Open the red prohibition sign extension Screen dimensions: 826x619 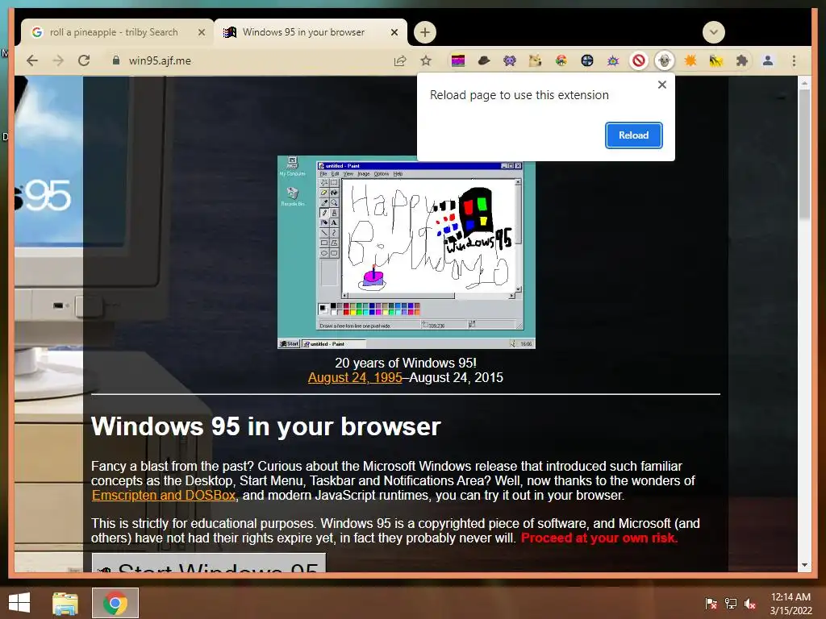[x=639, y=61]
